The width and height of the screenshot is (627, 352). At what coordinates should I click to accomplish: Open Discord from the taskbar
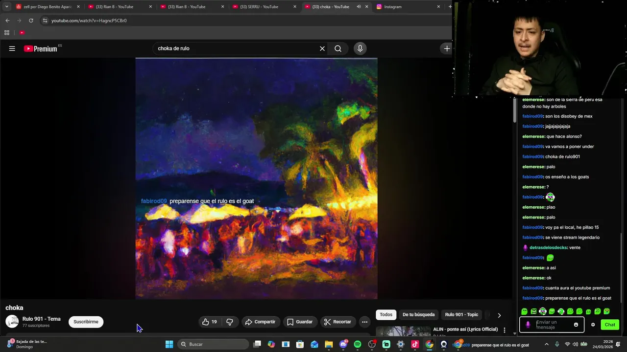pos(343,344)
